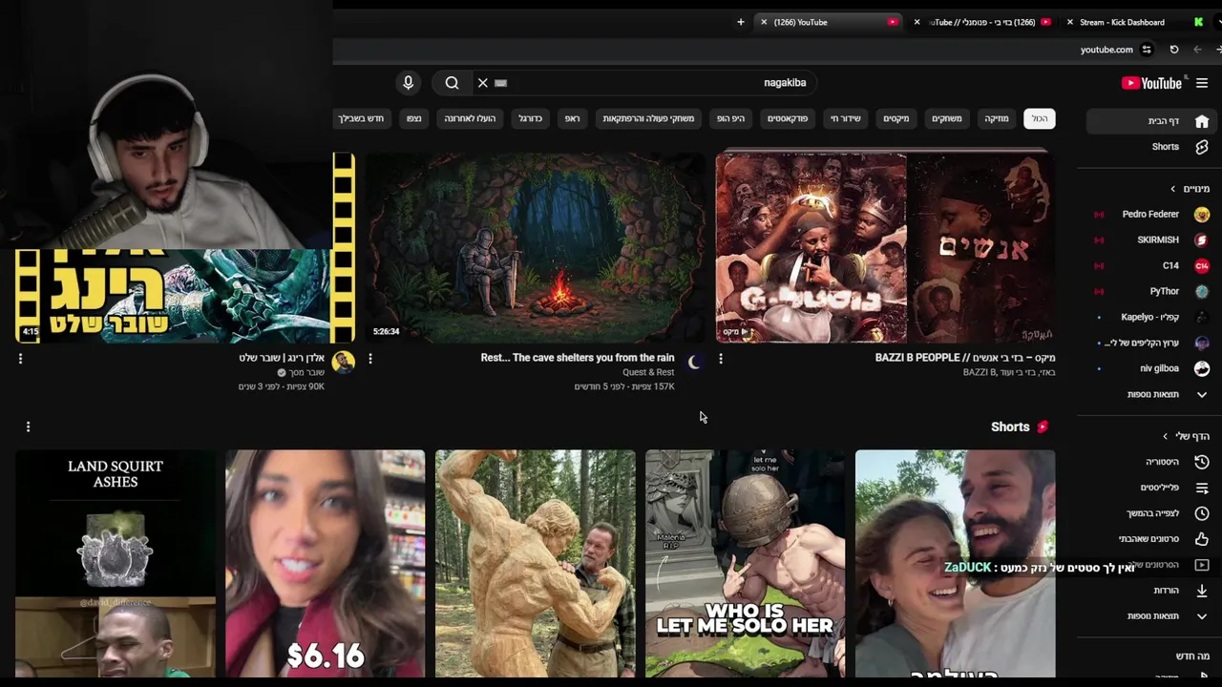Image resolution: width=1222 pixels, height=687 pixels.
Task: Go to the Home (דף הבית) sidebar item
Action: tap(1150, 121)
